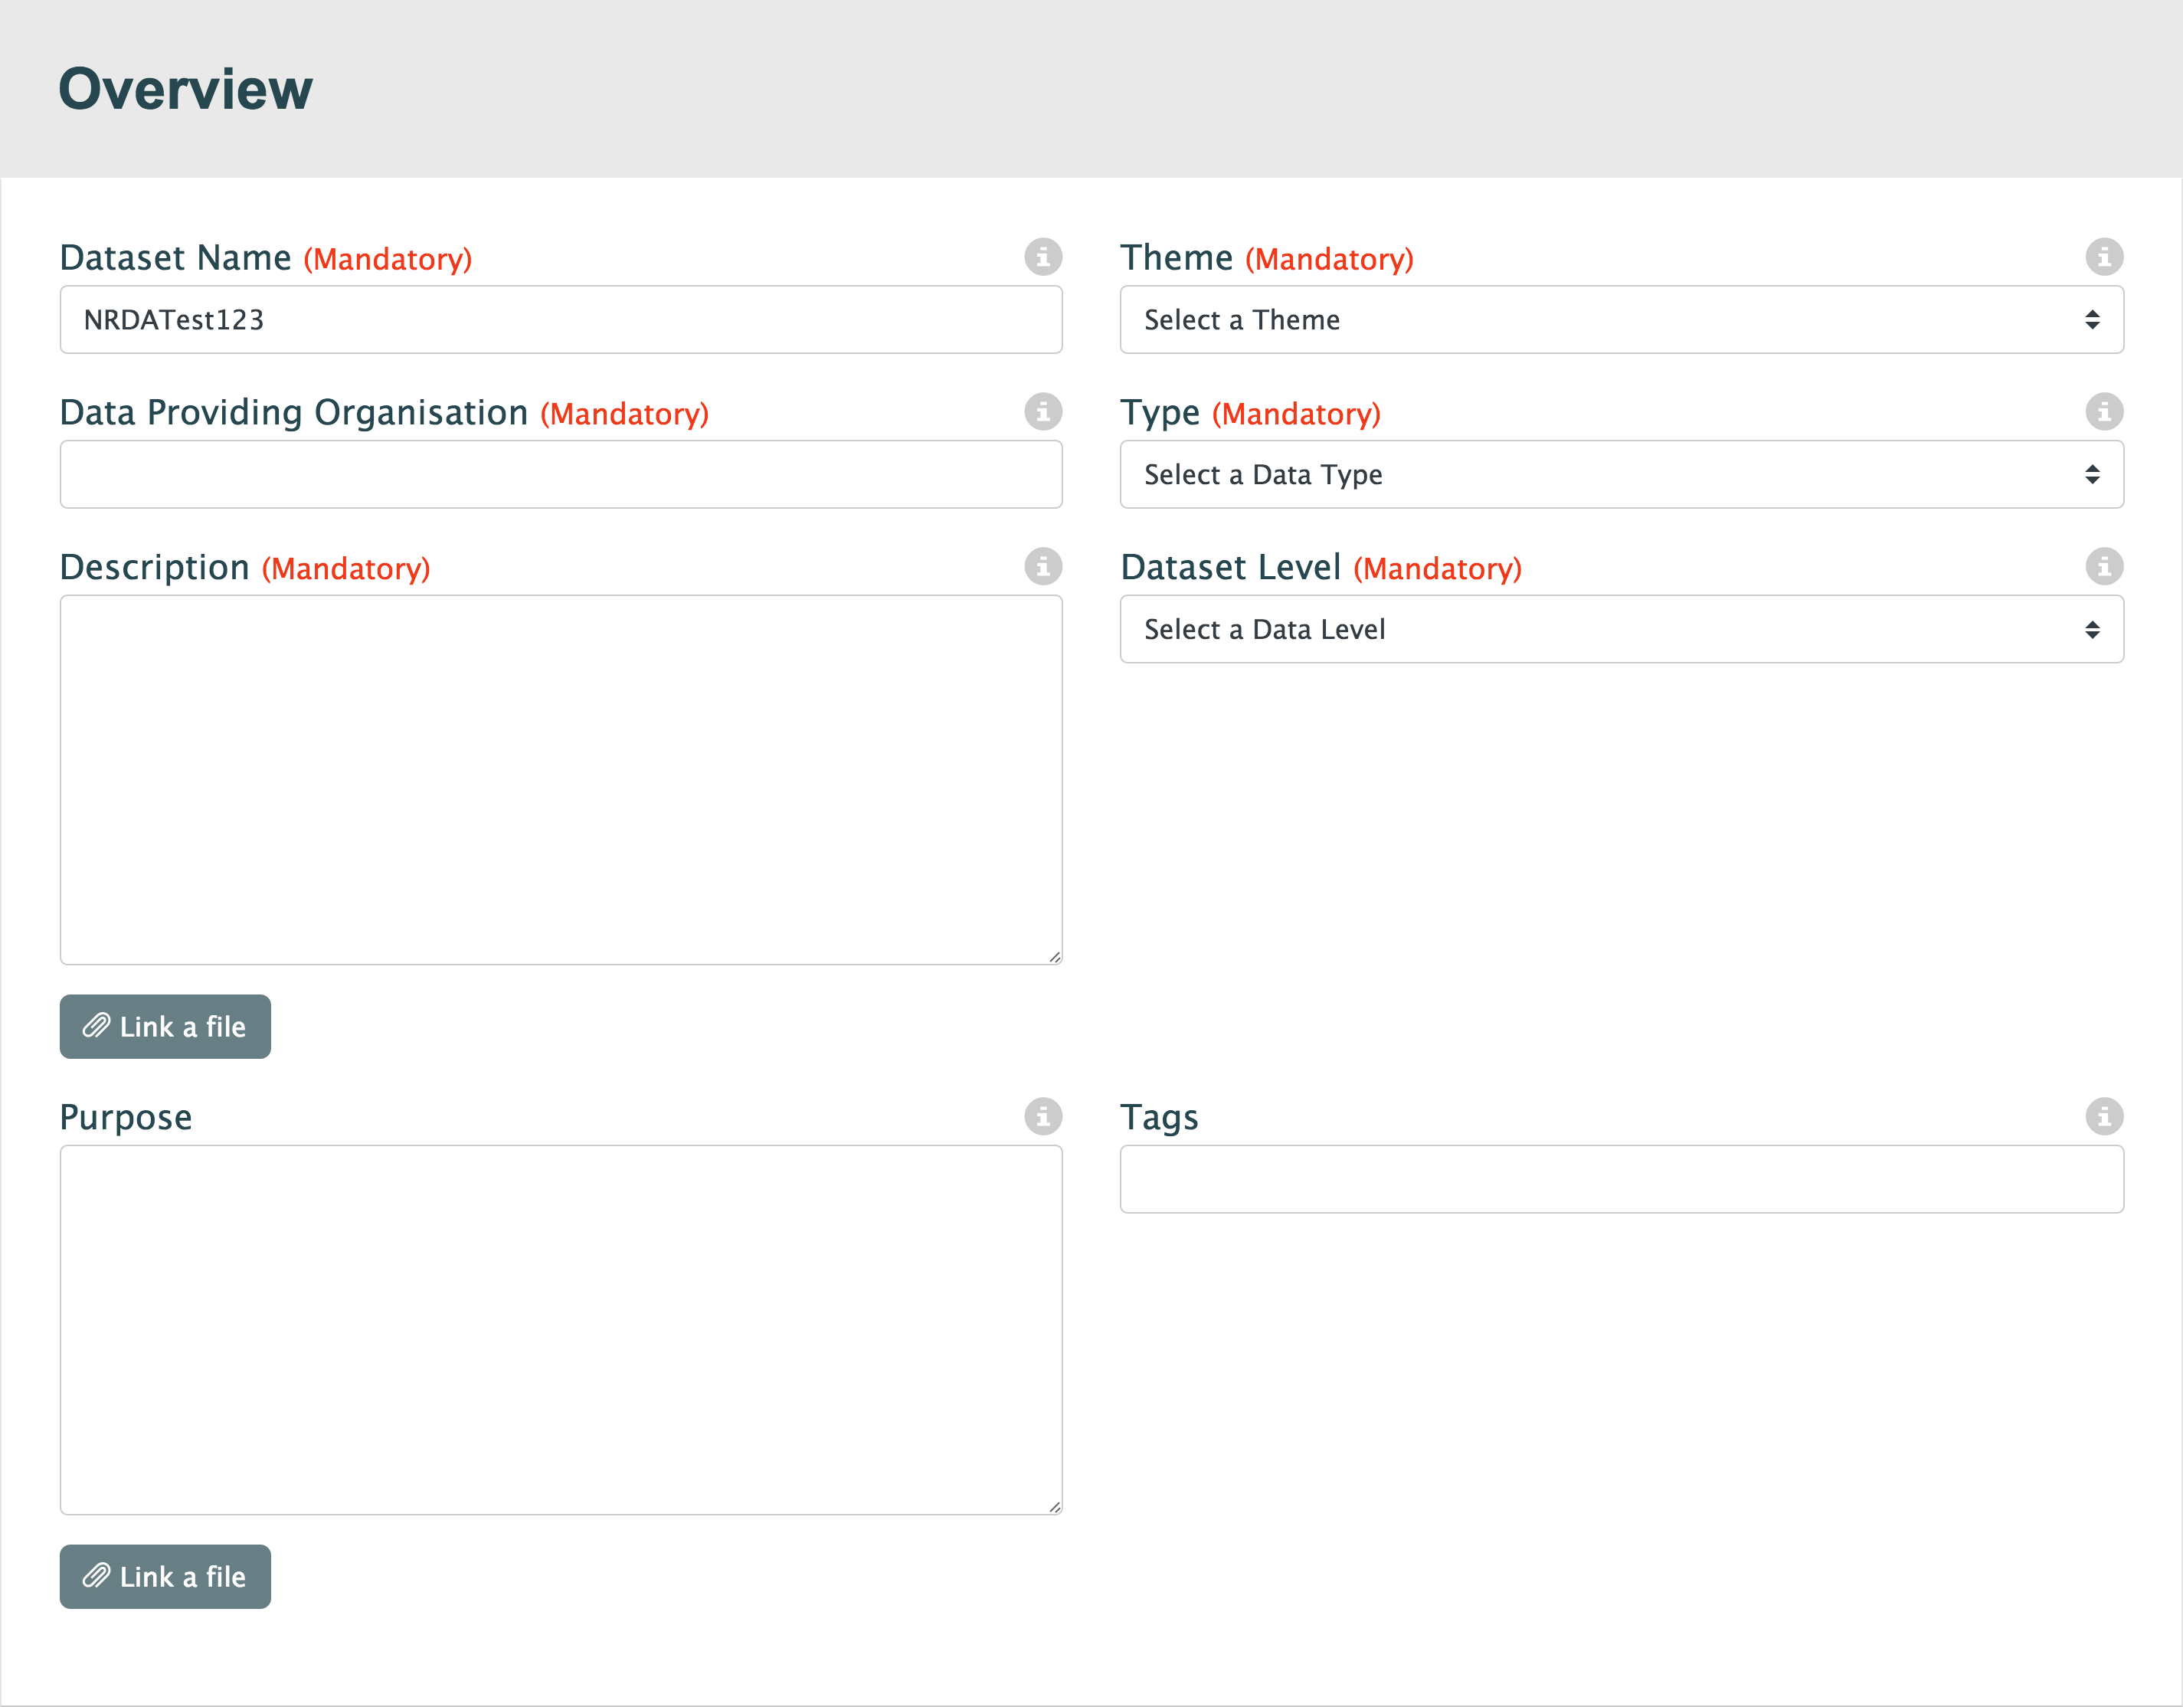
Task: Click Link a file below Purpose
Action: (165, 1577)
